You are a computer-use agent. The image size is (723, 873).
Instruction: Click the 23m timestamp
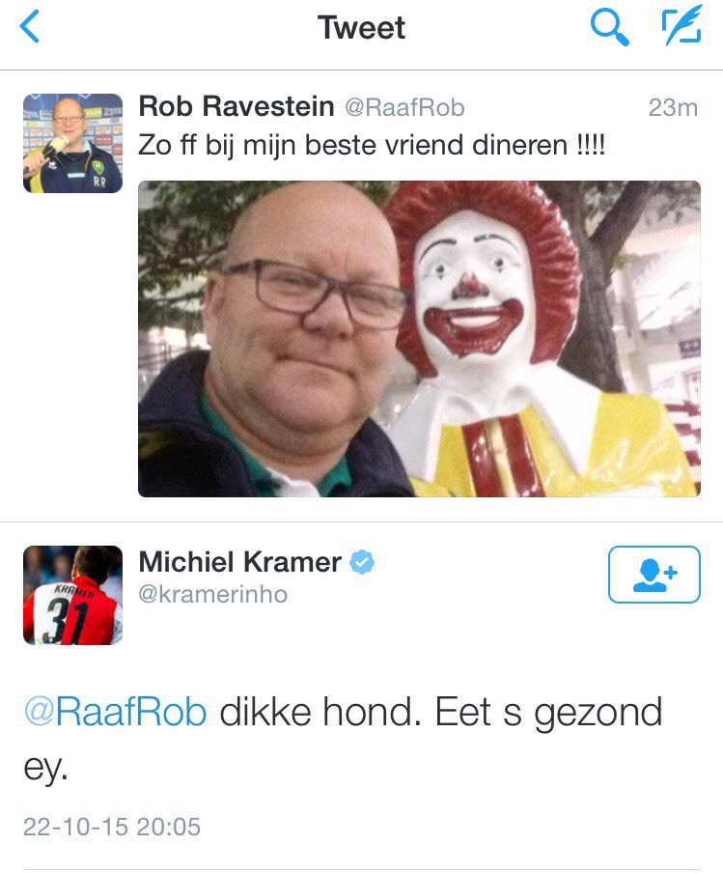[673, 107]
